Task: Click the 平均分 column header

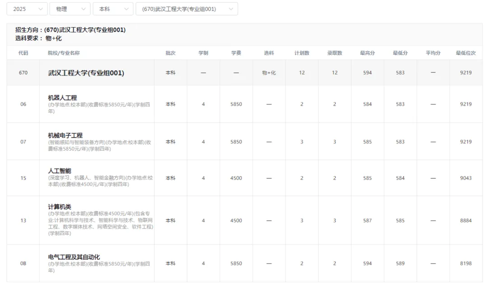Action: coord(433,53)
